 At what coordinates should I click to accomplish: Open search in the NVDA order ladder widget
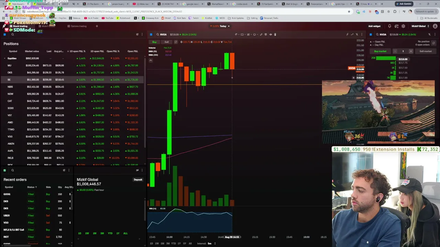377,34
